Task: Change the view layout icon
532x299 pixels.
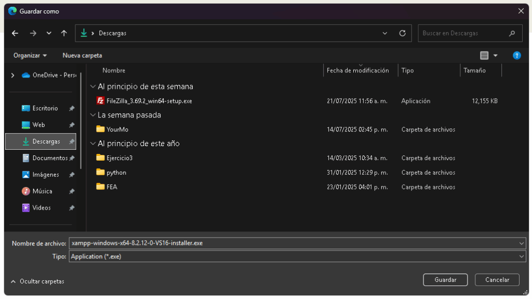Action: [484, 56]
